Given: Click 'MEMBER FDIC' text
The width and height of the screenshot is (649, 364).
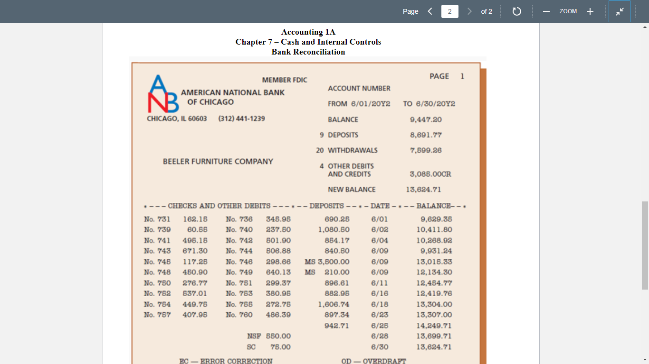Looking at the screenshot, I should tap(285, 80).
